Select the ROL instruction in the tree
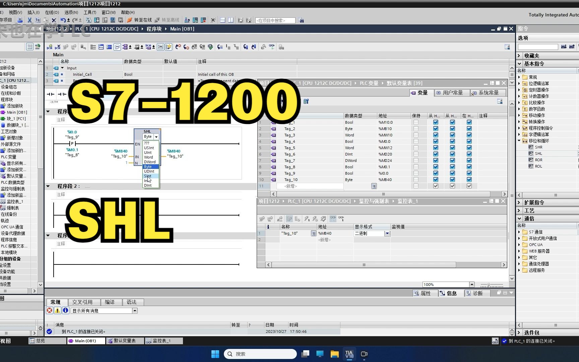The height and width of the screenshot is (362, 579). 538,166
